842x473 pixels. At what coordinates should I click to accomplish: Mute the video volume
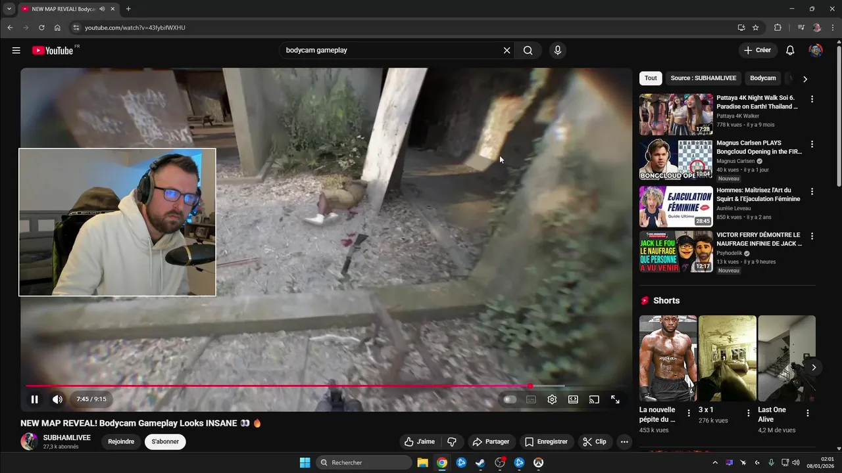click(57, 399)
